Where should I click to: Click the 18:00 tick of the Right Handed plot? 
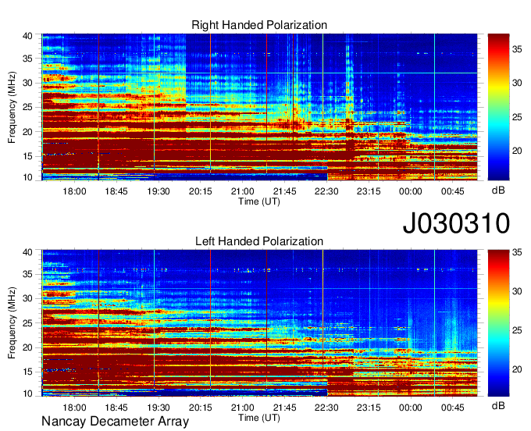coord(74,191)
